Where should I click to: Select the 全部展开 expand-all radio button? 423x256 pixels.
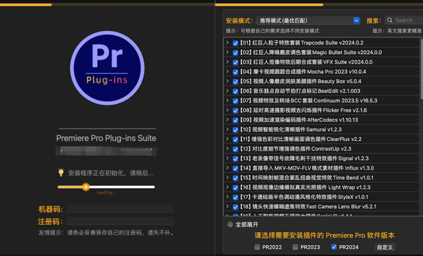click(230, 224)
